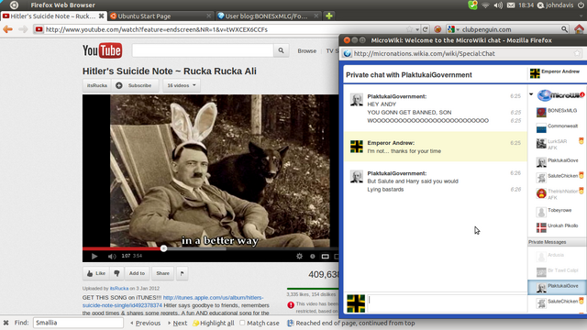Click the Watch Later clock icon

tap(312, 257)
